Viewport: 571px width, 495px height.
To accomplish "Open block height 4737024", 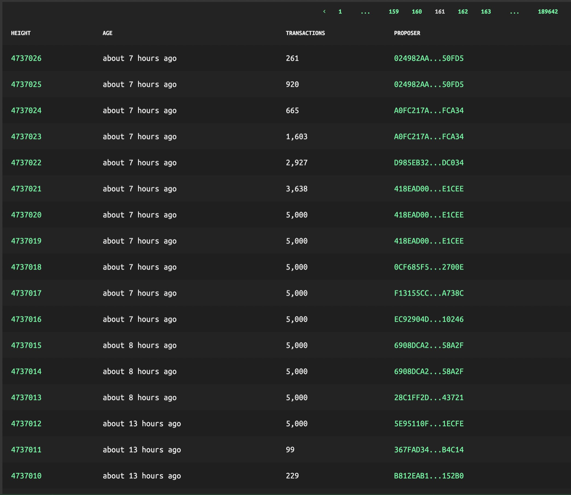I will (26, 110).
